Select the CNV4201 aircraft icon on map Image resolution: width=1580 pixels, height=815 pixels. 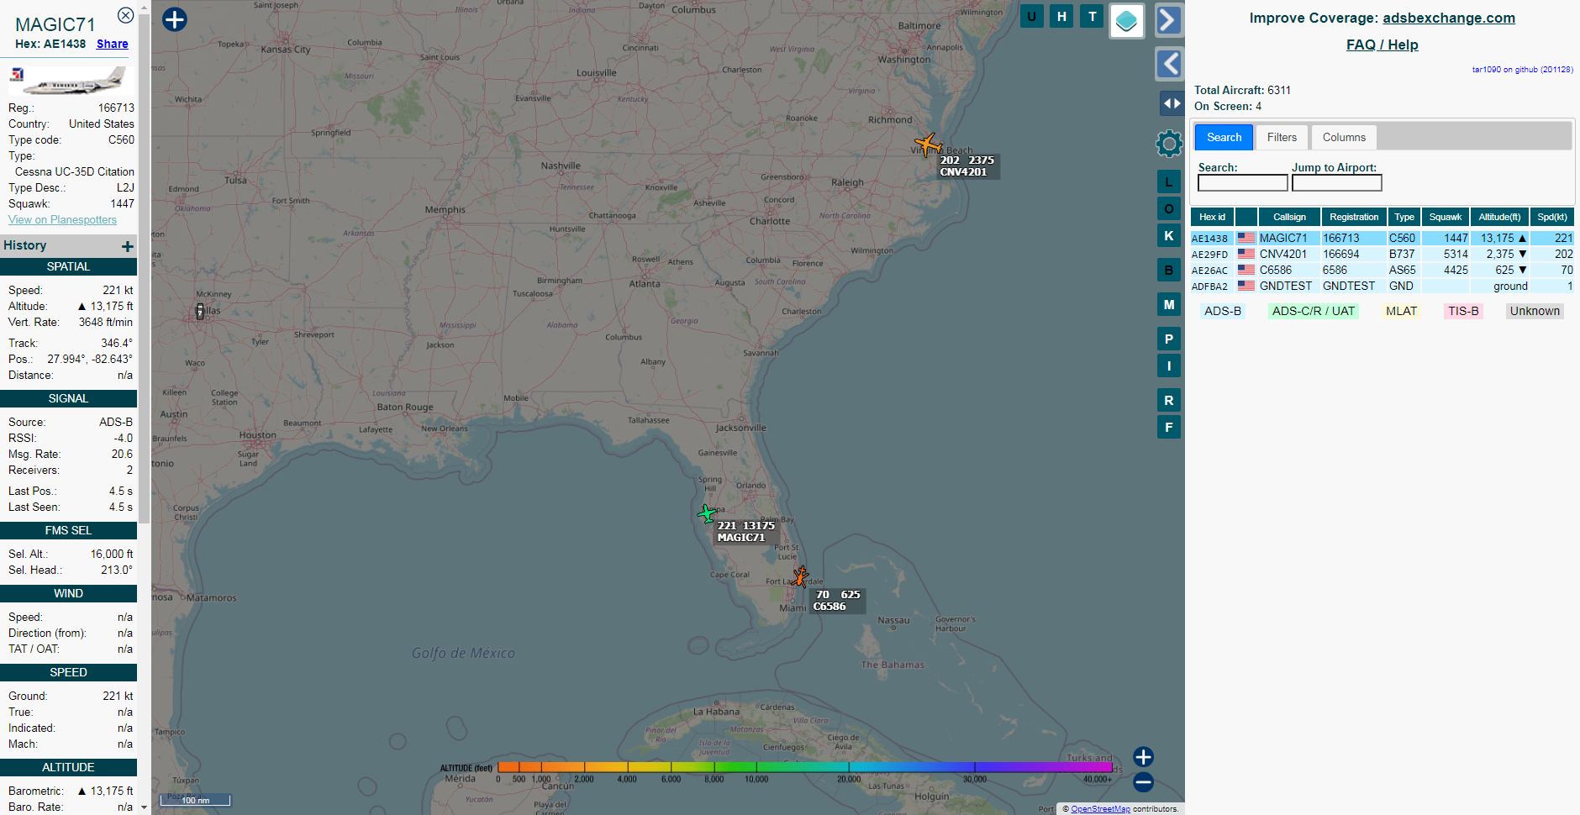click(927, 145)
